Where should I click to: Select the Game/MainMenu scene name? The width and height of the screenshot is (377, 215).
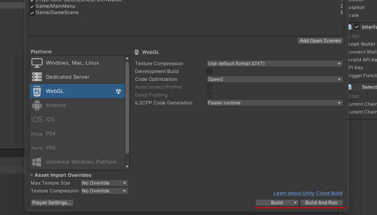click(x=55, y=6)
